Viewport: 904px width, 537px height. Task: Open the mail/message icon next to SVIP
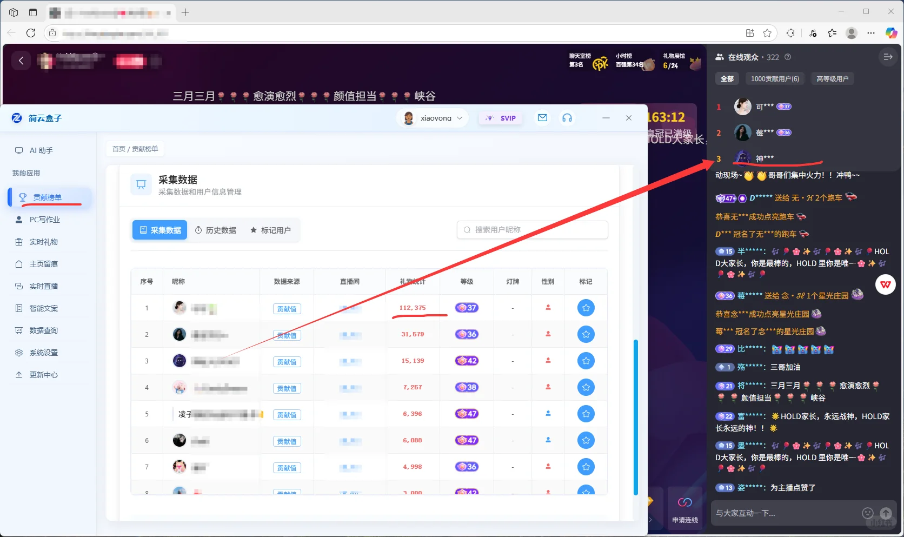542,117
